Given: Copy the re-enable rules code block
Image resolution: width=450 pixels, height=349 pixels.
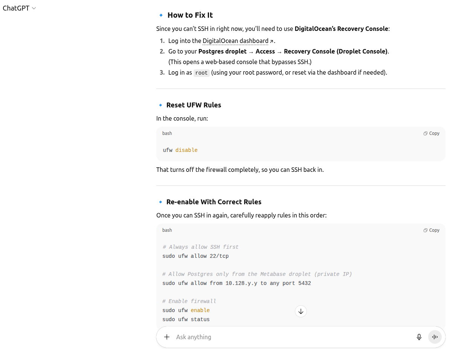Looking at the screenshot, I should click(x=432, y=230).
